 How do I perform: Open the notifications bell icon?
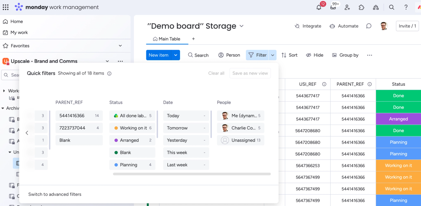tap(319, 7)
